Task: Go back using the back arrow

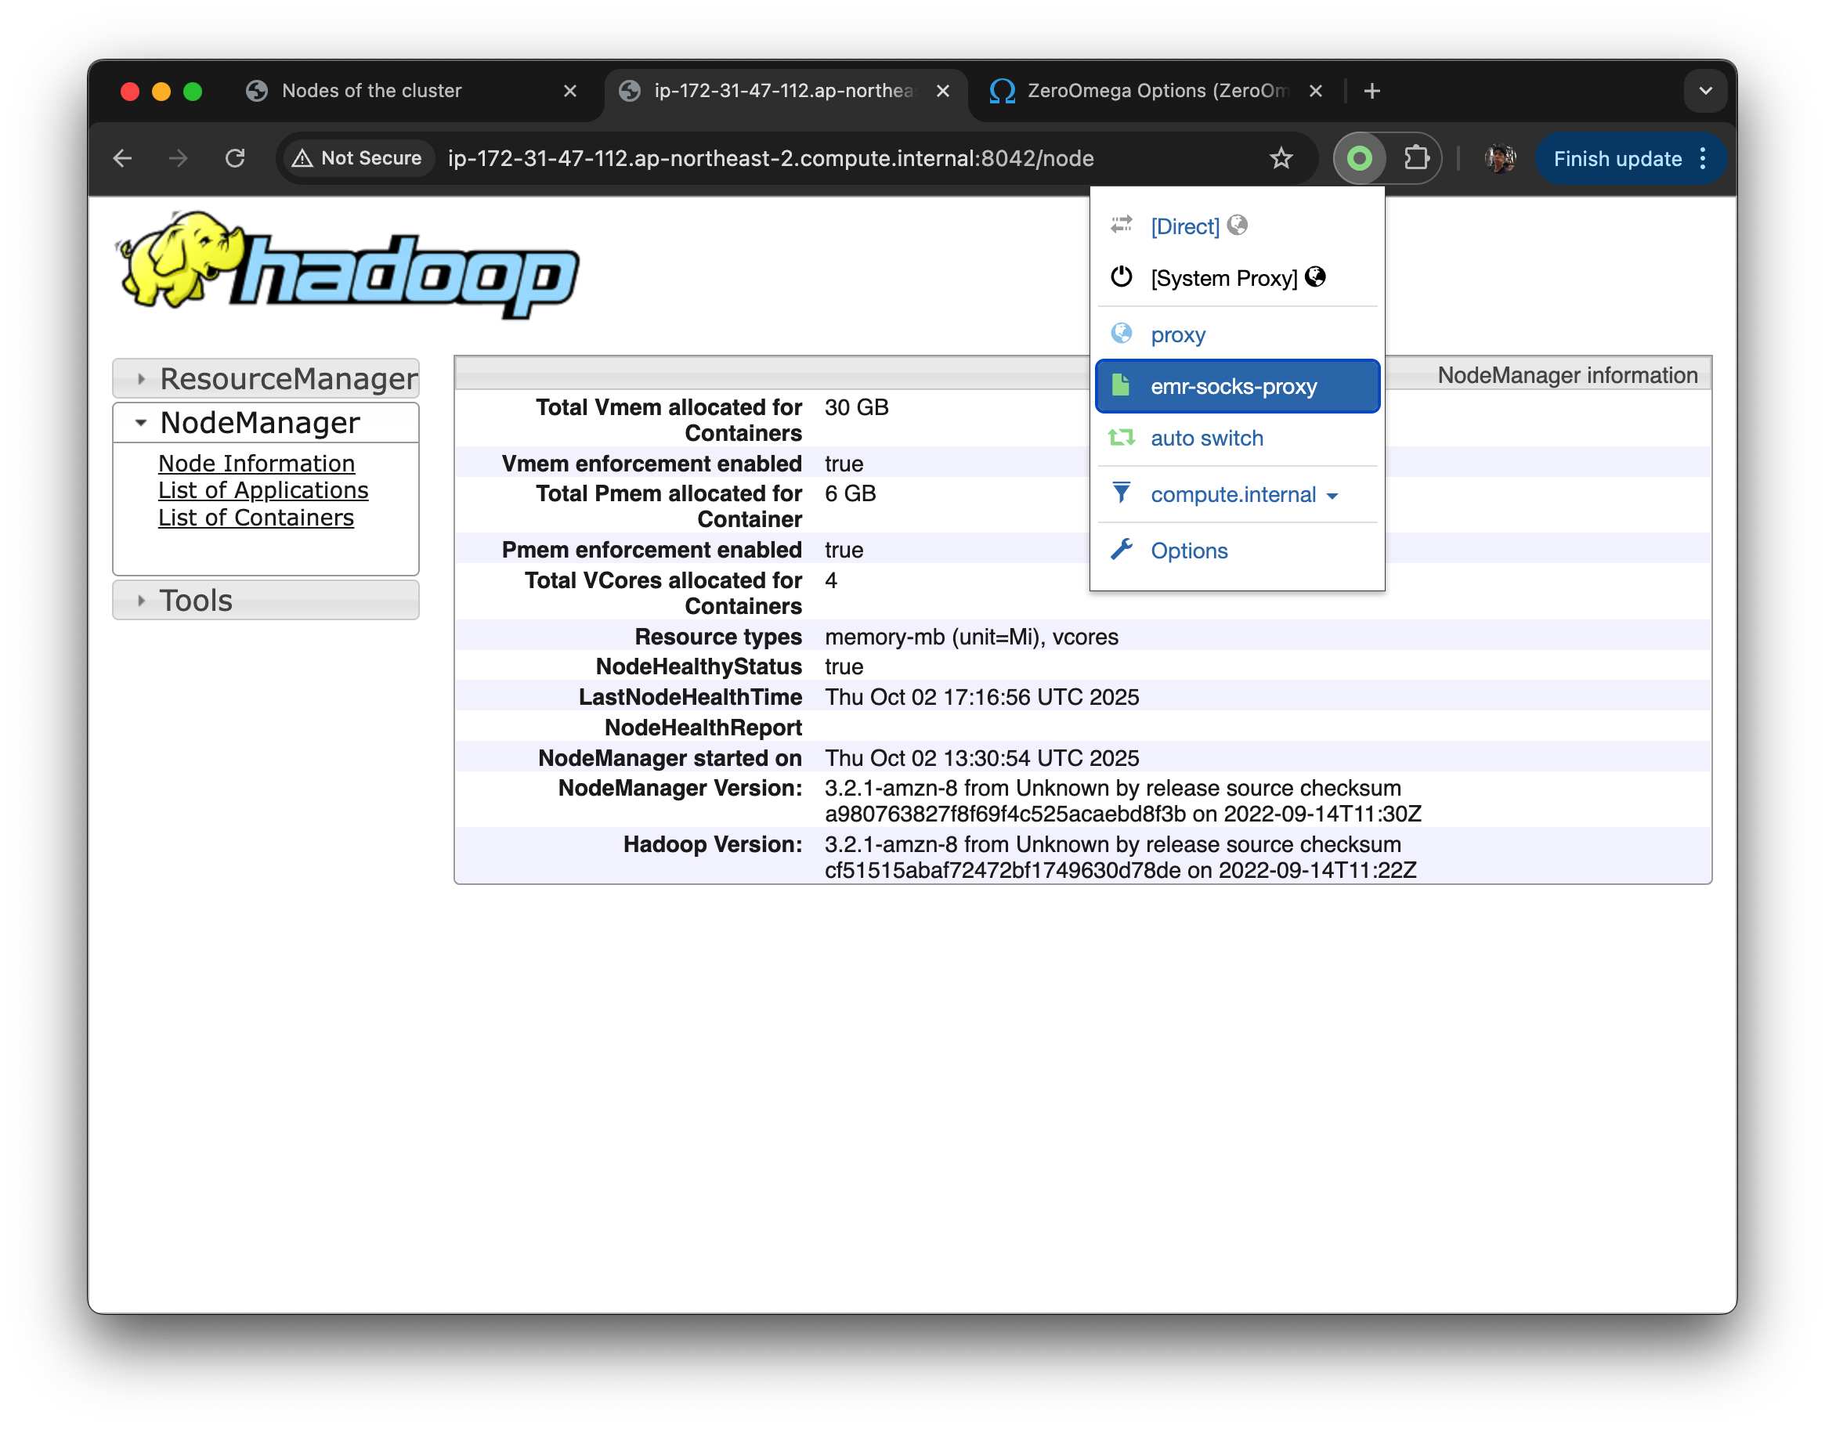Action: pyautogui.click(x=123, y=157)
